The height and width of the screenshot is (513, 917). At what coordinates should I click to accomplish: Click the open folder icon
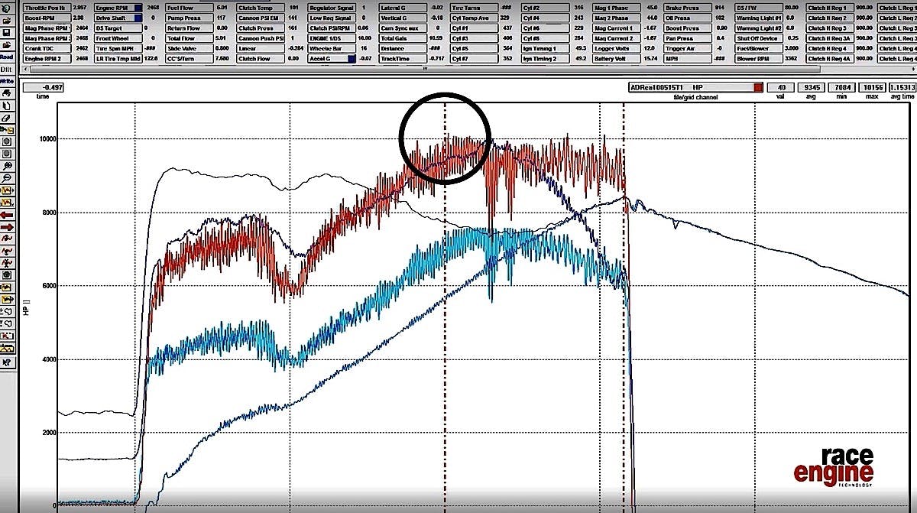point(6,21)
